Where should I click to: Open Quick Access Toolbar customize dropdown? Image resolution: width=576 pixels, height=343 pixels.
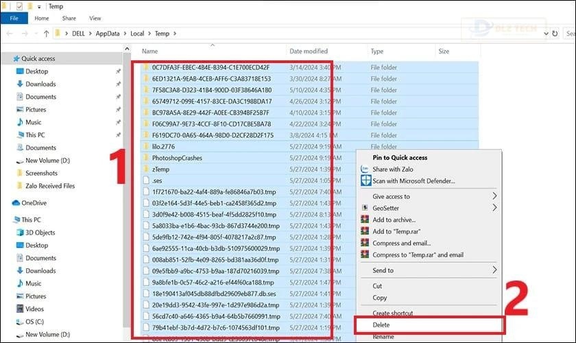click(x=39, y=7)
